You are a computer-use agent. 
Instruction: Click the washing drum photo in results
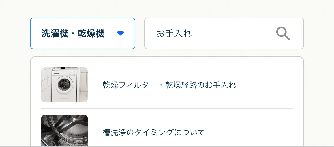[65, 131]
